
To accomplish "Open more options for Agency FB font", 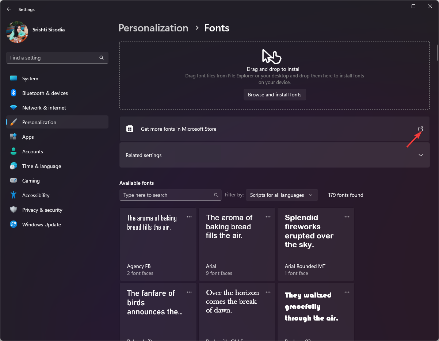I will coord(189,217).
